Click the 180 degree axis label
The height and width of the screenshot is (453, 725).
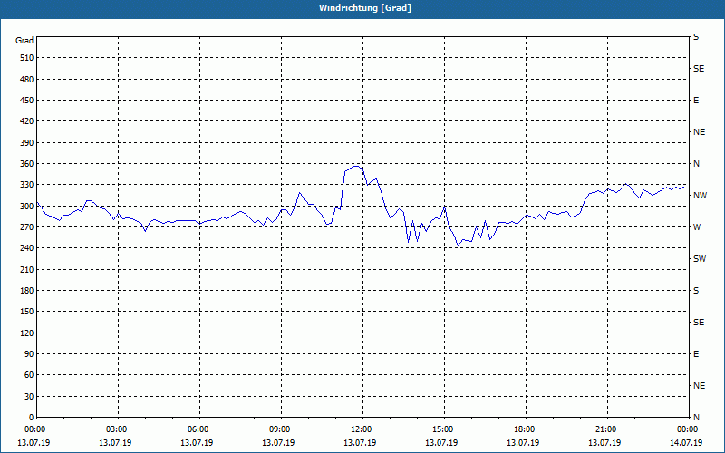pyautogui.click(x=27, y=291)
